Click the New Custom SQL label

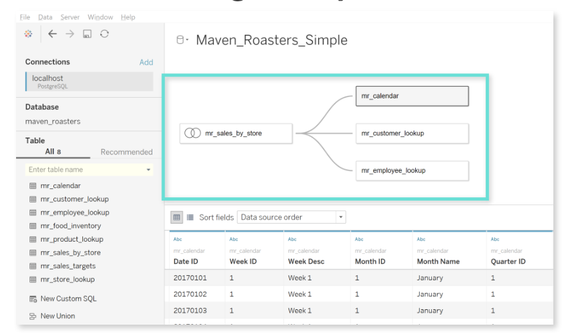tap(69, 299)
